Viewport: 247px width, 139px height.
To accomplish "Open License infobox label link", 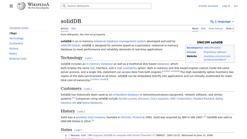I will [x=191, y=52].
